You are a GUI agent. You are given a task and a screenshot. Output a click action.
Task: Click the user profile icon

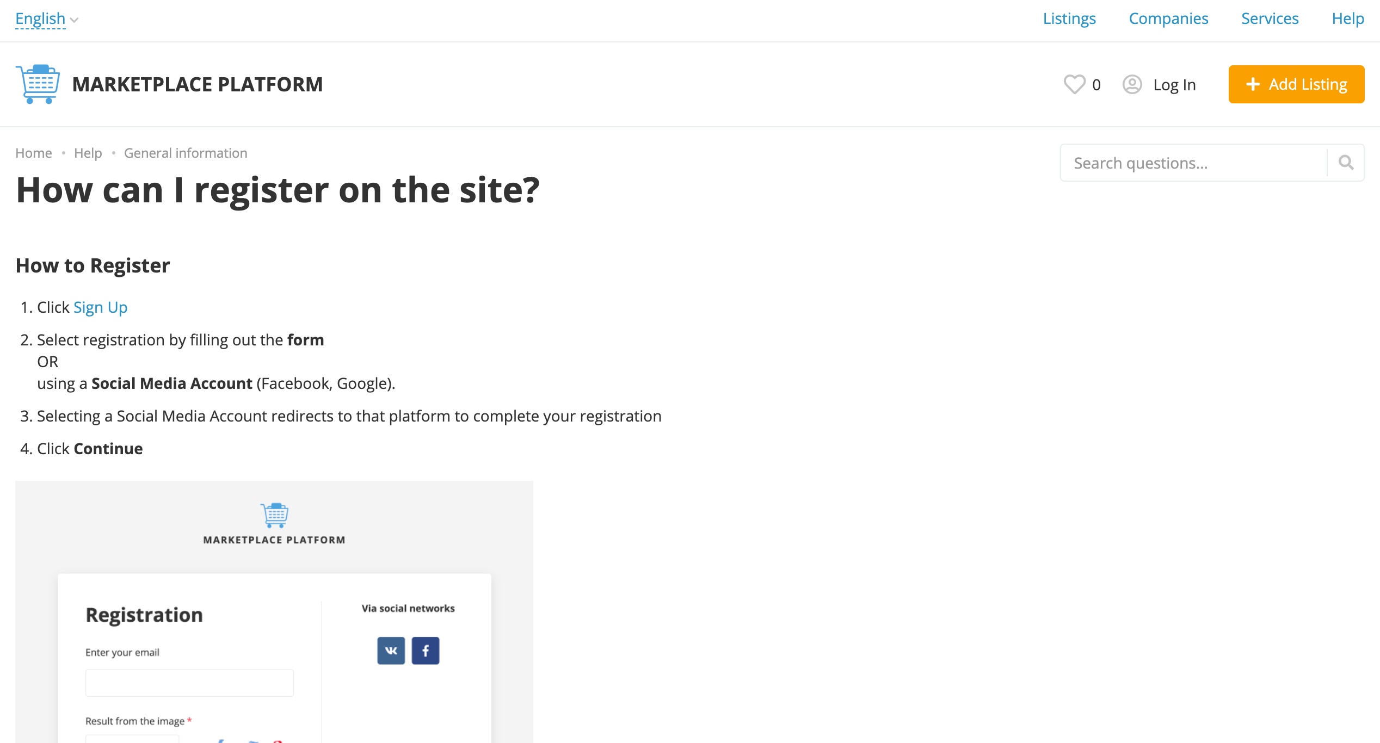click(x=1132, y=84)
